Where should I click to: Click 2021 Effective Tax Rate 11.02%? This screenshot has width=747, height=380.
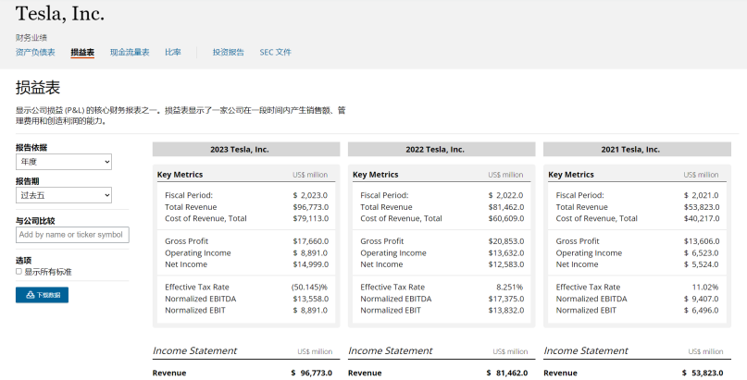click(705, 287)
